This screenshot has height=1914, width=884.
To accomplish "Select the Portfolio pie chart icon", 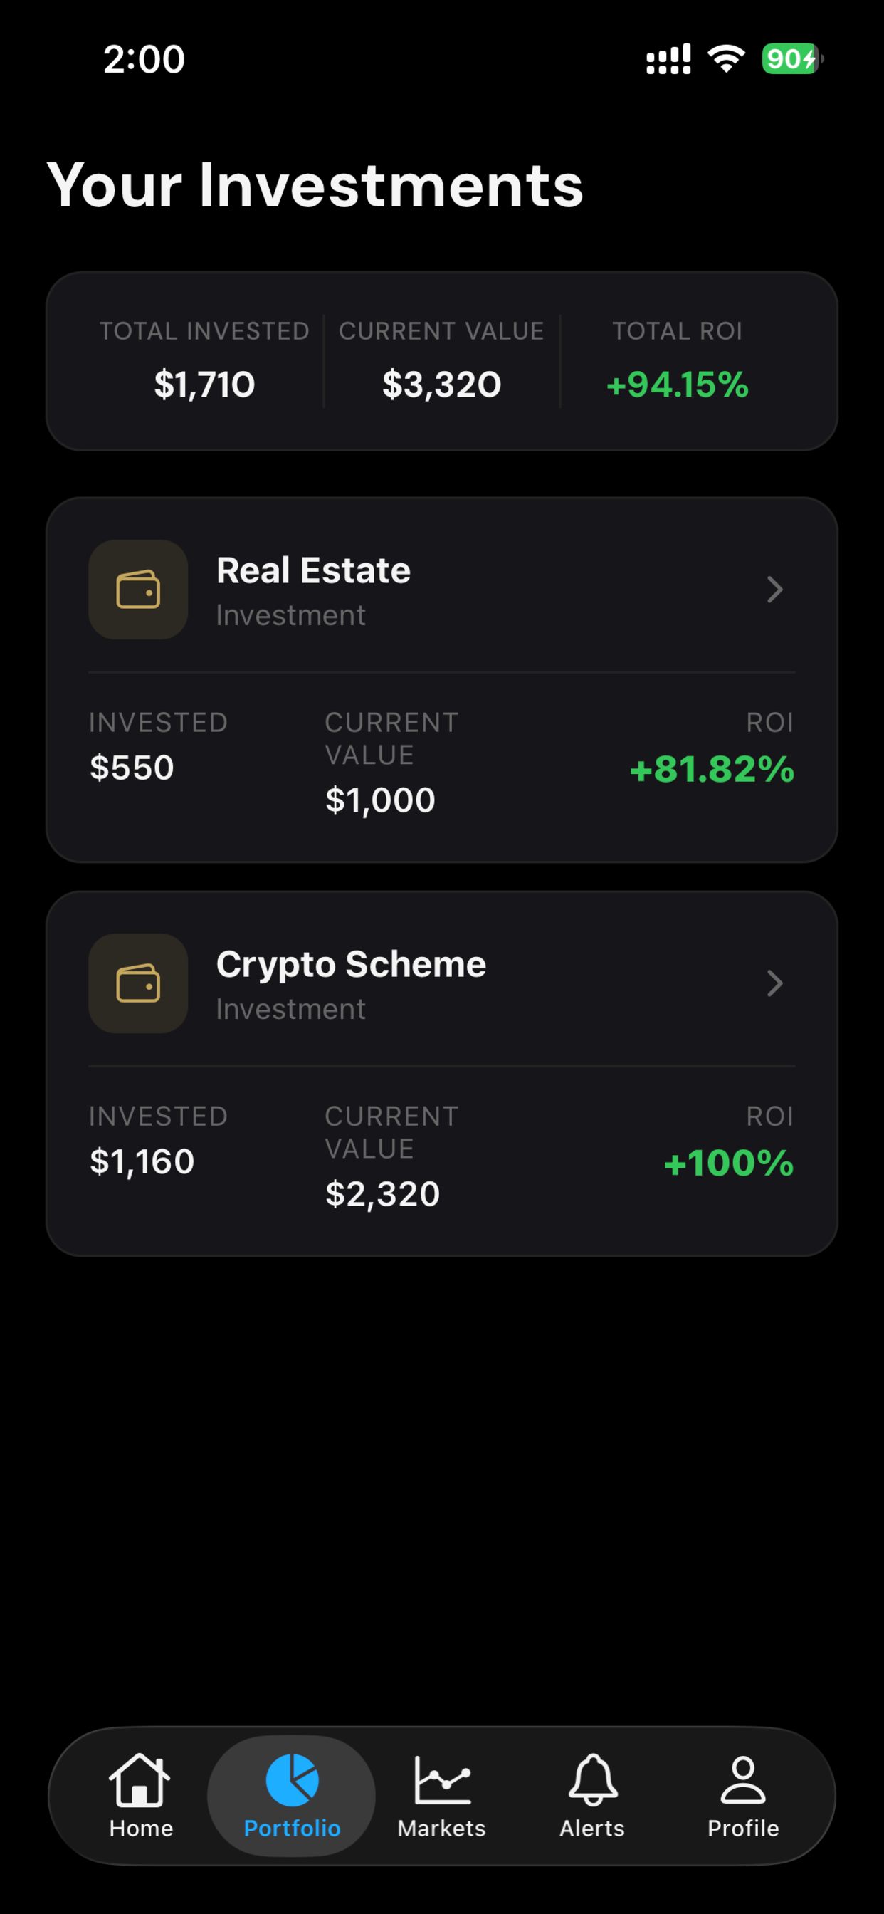I will (x=292, y=1779).
